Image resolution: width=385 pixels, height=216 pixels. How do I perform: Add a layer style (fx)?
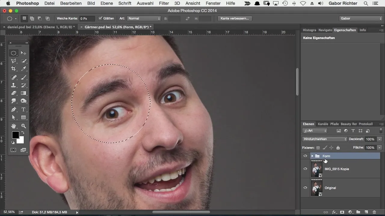click(334, 212)
